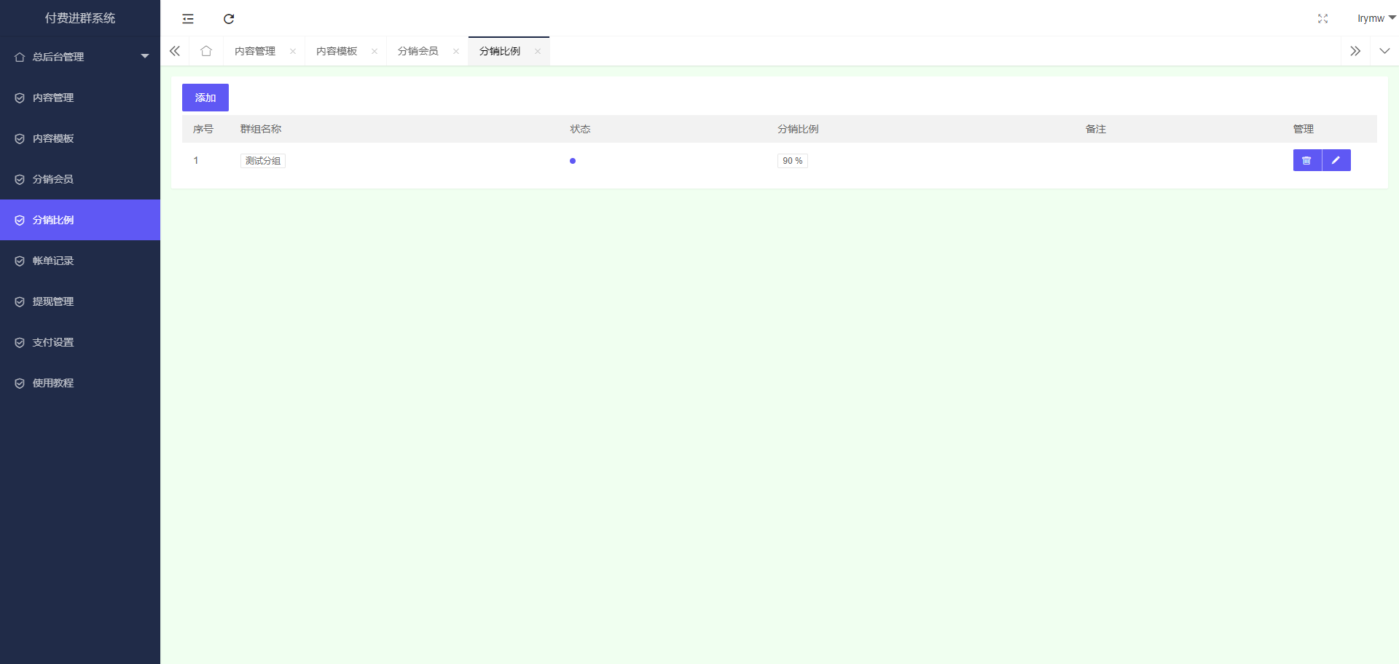1399x664 pixels.
Task: Click the sidebar collapse menu icon
Action: [x=188, y=19]
